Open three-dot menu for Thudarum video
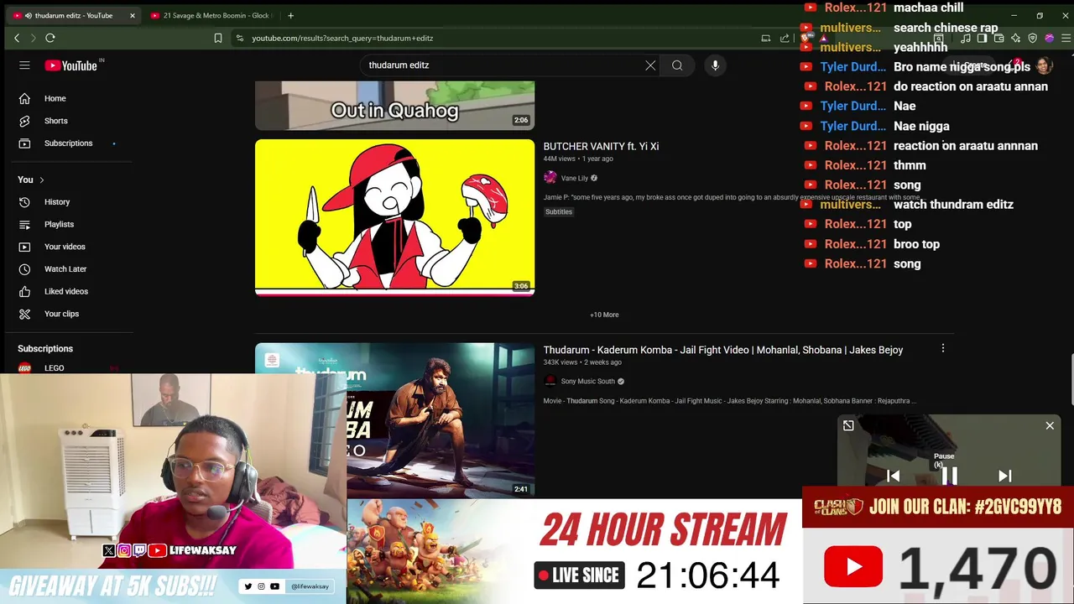The width and height of the screenshot is (1074, 604). click(942, 348)
